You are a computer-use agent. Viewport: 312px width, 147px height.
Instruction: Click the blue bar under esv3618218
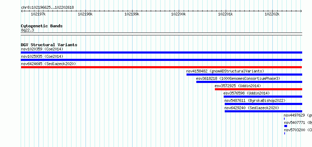tap(249, 82)
